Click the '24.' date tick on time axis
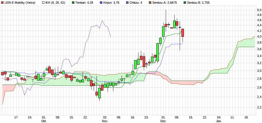This screenshot has width=262, height=123. tap(30, 118)
